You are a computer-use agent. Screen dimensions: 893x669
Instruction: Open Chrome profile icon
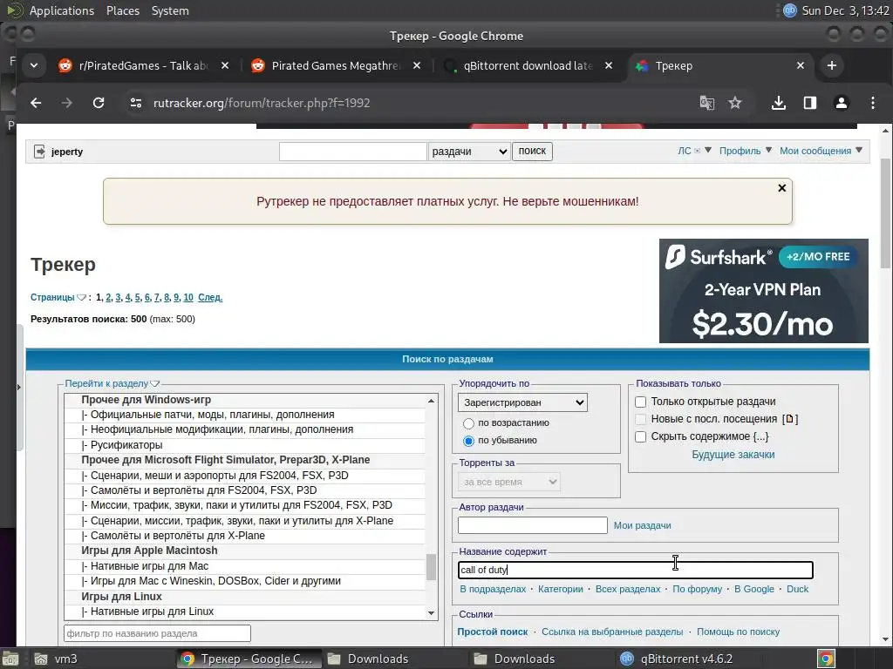coord(842,103)
